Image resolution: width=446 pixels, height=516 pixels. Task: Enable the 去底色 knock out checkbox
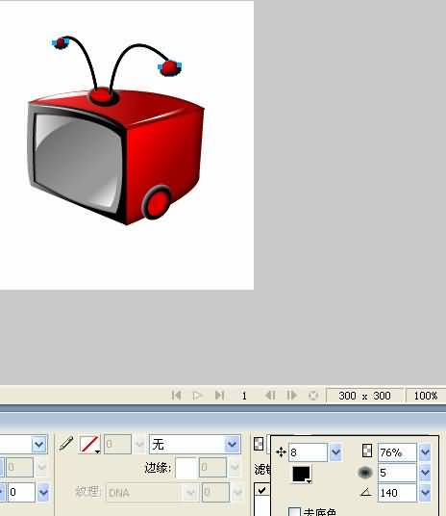(294, 512)
